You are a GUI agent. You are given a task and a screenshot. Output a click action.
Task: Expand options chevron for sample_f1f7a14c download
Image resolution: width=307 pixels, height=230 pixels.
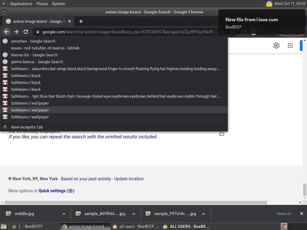(x=204, y=214)
